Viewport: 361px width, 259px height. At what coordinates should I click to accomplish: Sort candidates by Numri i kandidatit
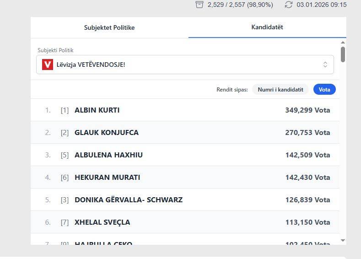click(280, 90)
